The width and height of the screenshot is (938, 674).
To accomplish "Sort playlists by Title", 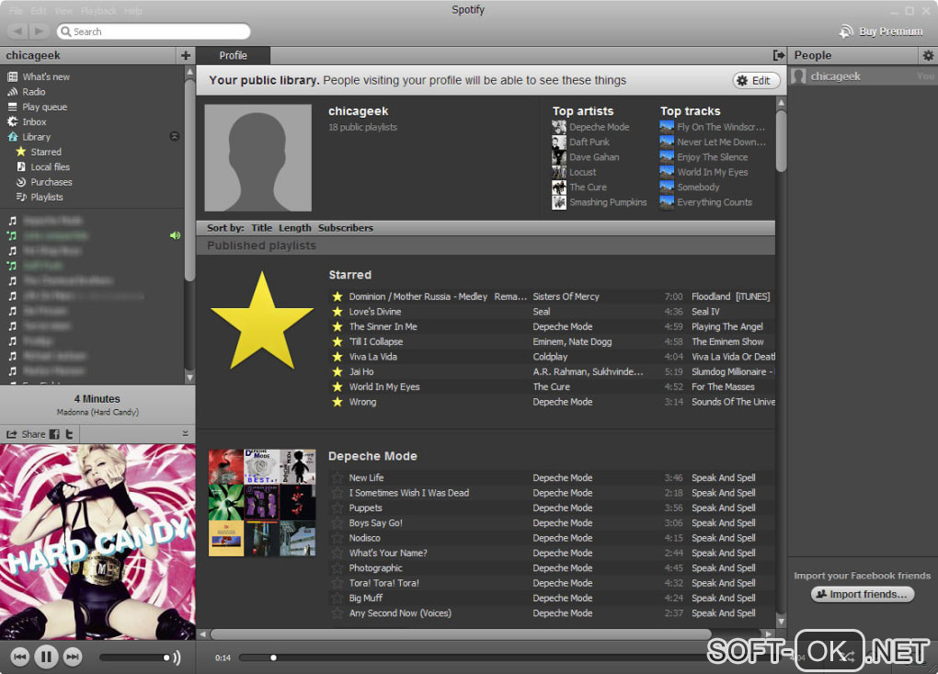I will [x=261, y=228].
